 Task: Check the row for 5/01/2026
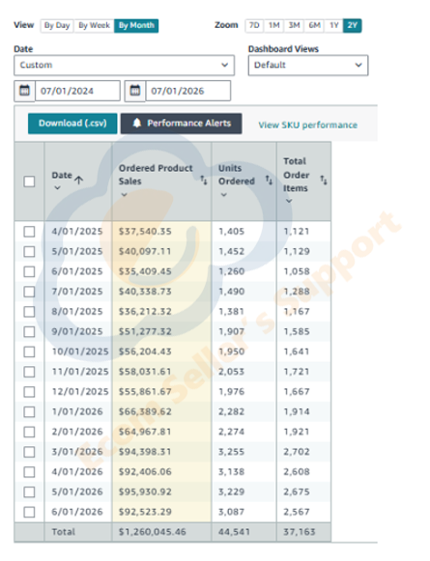(x=29, y=491)
